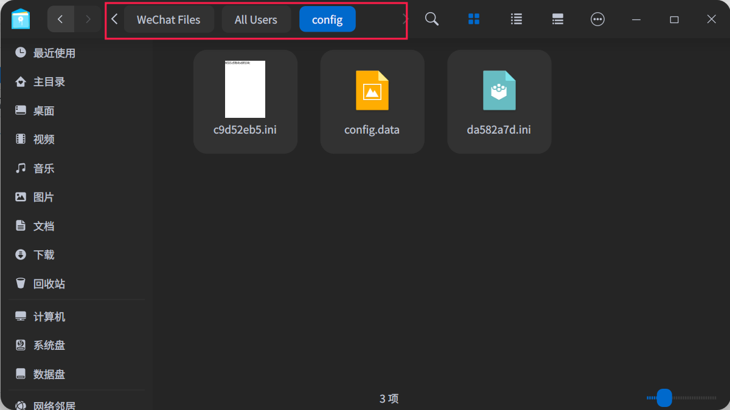The height and width of the screenshot is (410, 730).
Task: Click the desktop icon beside 桌面
Action: (21, 111)
